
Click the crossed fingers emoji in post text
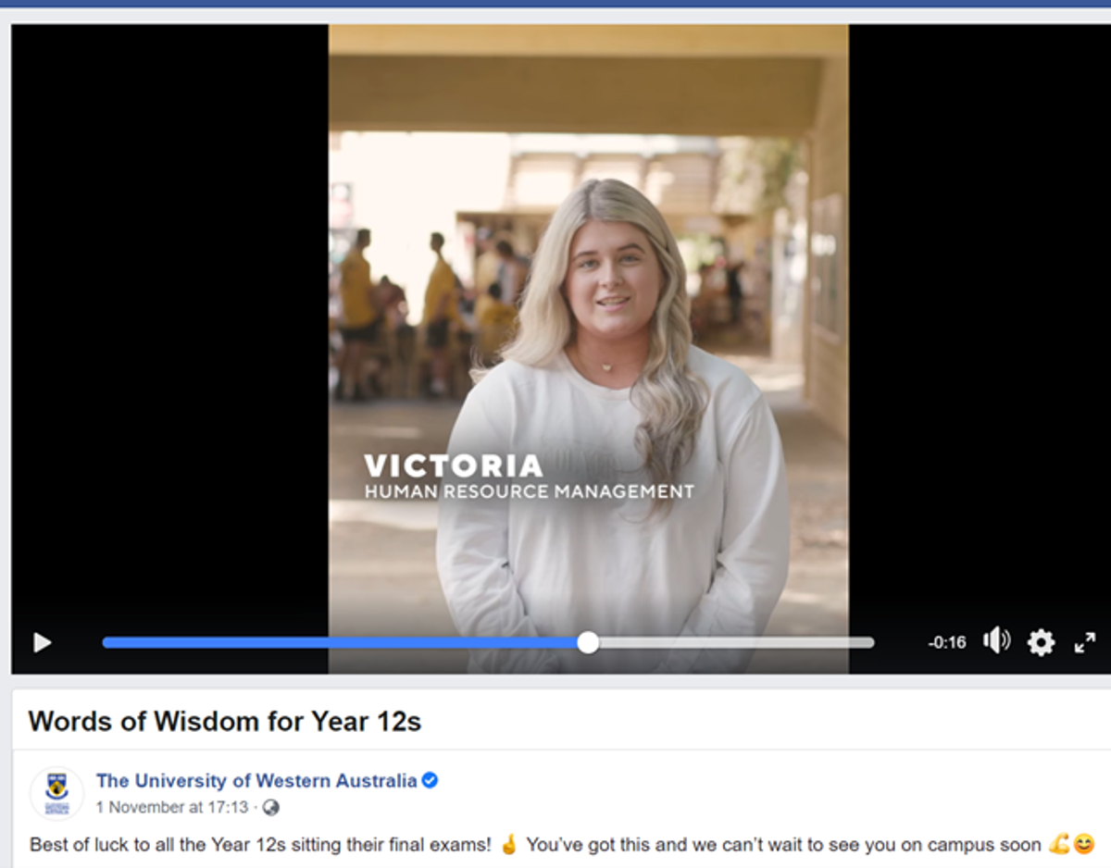pyautogui.click(x=509, y=844)
